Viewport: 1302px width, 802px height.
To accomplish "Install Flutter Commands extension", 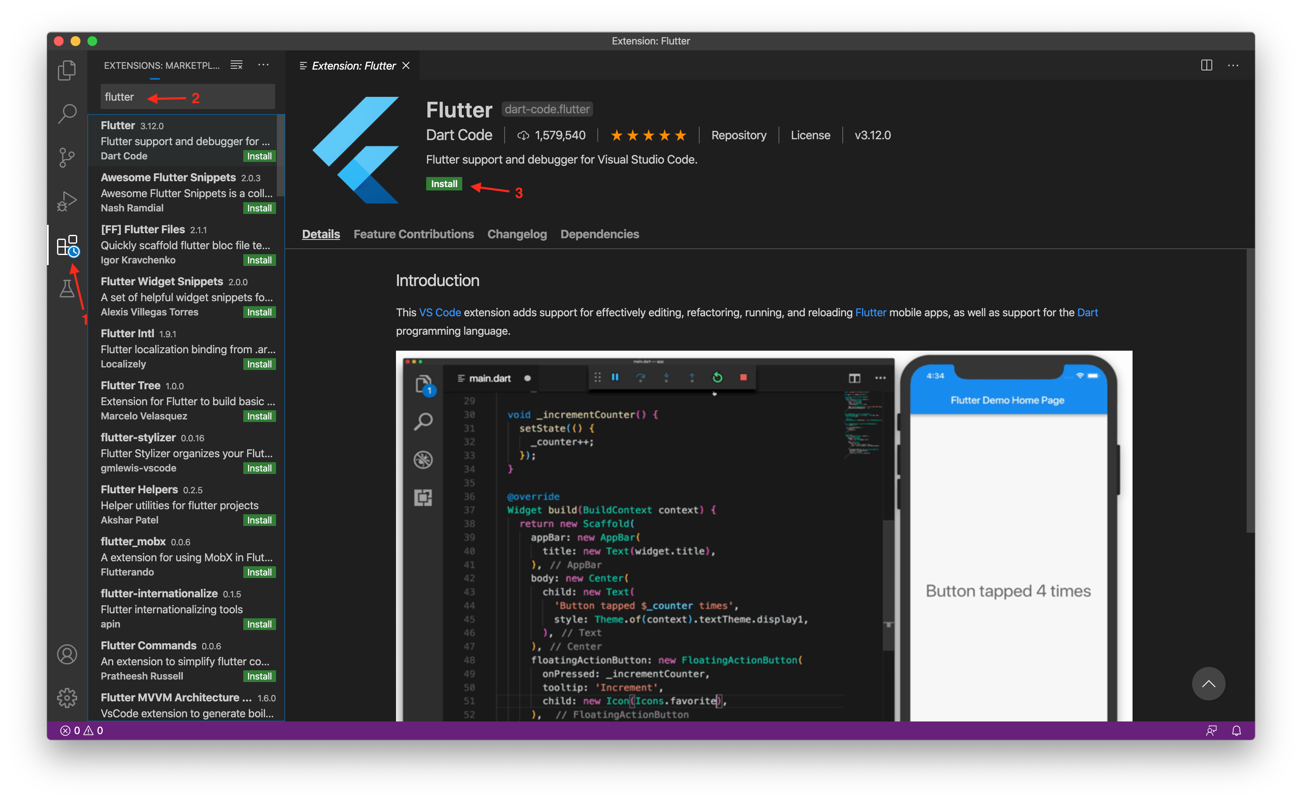I will (x=259, y=676).
